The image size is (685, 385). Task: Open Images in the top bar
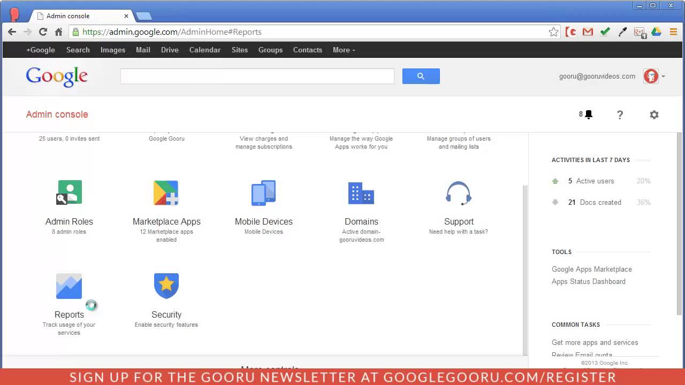(113, 50)
